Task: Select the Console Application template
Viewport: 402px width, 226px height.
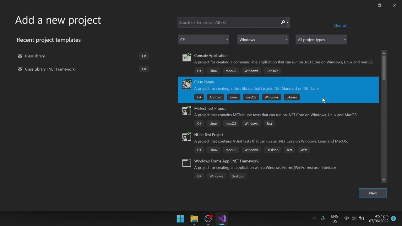Action: coord(278,63)
